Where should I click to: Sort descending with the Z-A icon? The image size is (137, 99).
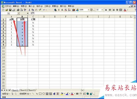coord(69,10)
